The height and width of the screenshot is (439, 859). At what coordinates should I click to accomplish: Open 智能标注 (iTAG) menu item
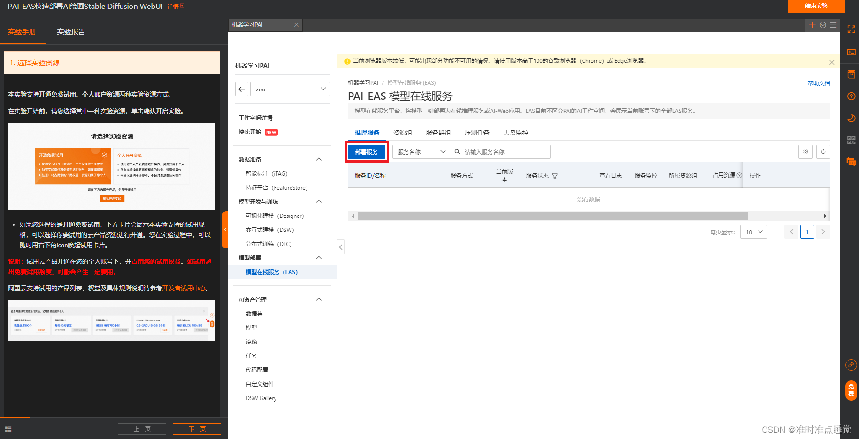(x=266, y=173)
